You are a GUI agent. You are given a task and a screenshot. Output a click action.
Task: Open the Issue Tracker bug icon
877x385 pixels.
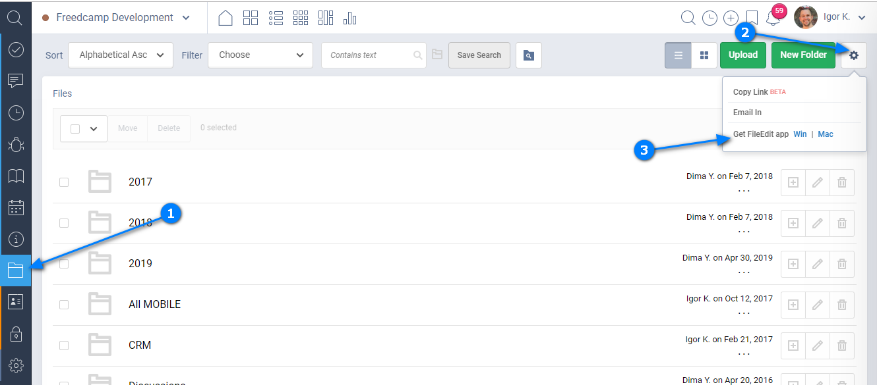[x=16, y=144]
